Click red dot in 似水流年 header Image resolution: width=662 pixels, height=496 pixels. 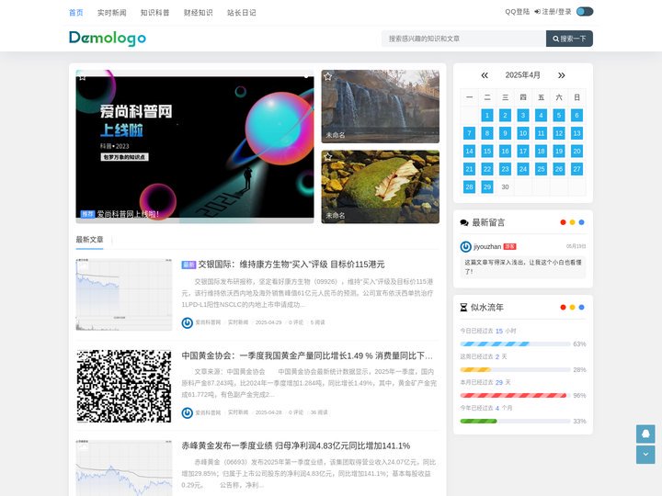click(x=563, y=308)
